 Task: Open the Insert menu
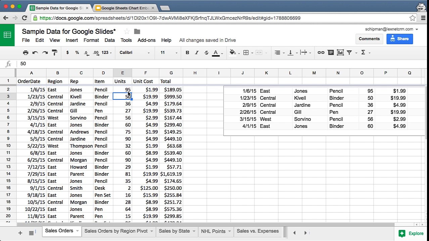(x=72, y=40)
